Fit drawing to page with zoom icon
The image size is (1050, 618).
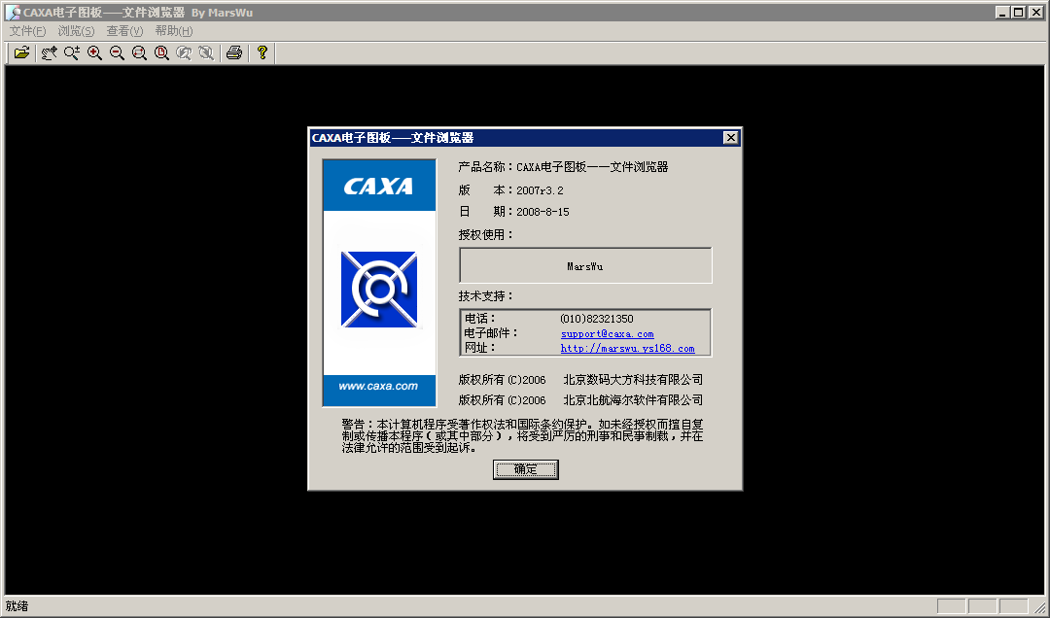(161, 52)
